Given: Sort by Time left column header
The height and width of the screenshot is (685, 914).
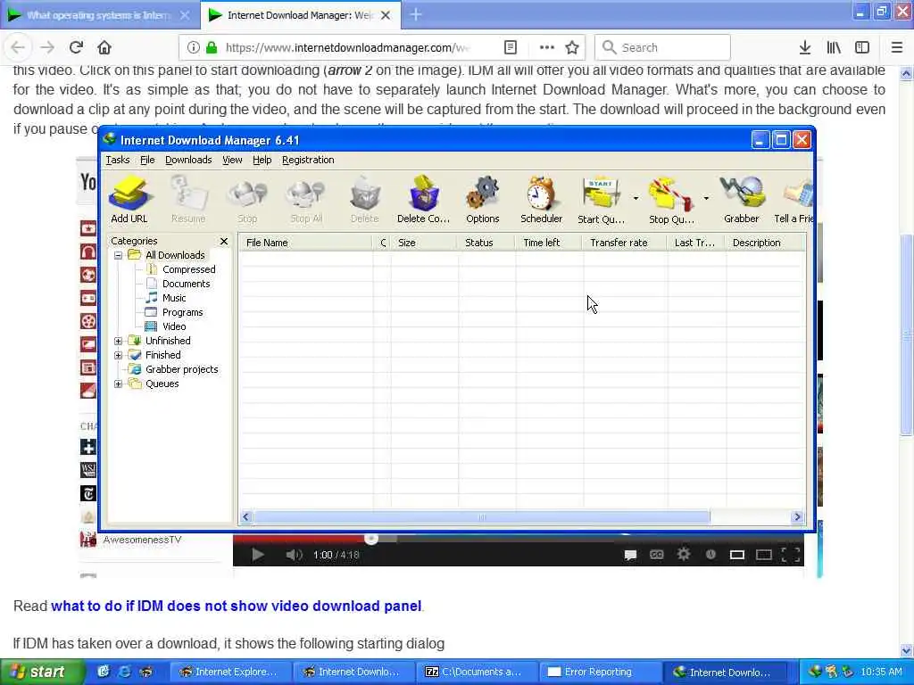Looking at the screenshot, I should tap(549, 243).
